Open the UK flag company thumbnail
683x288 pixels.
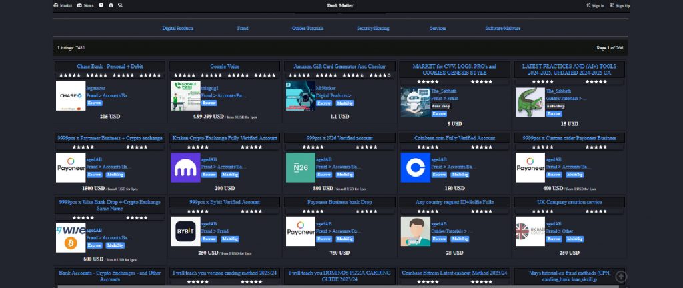point(530,231)
